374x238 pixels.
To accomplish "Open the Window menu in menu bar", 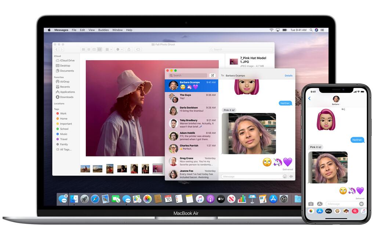I will 117,30.
